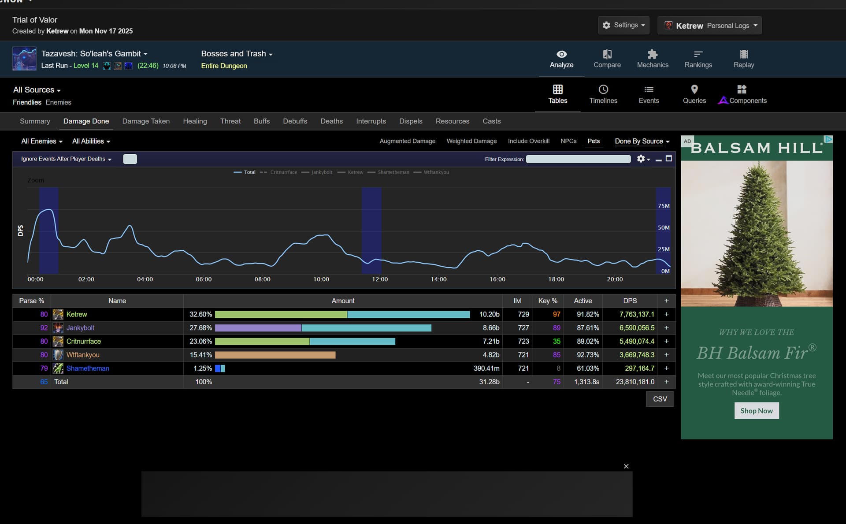Open the Rankings icon
Image resolution: width=846 pixels, height=524 pixels.
698,55
